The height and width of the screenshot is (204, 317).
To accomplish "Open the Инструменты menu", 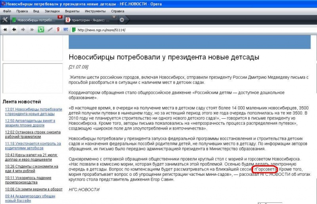I will 95,11.
